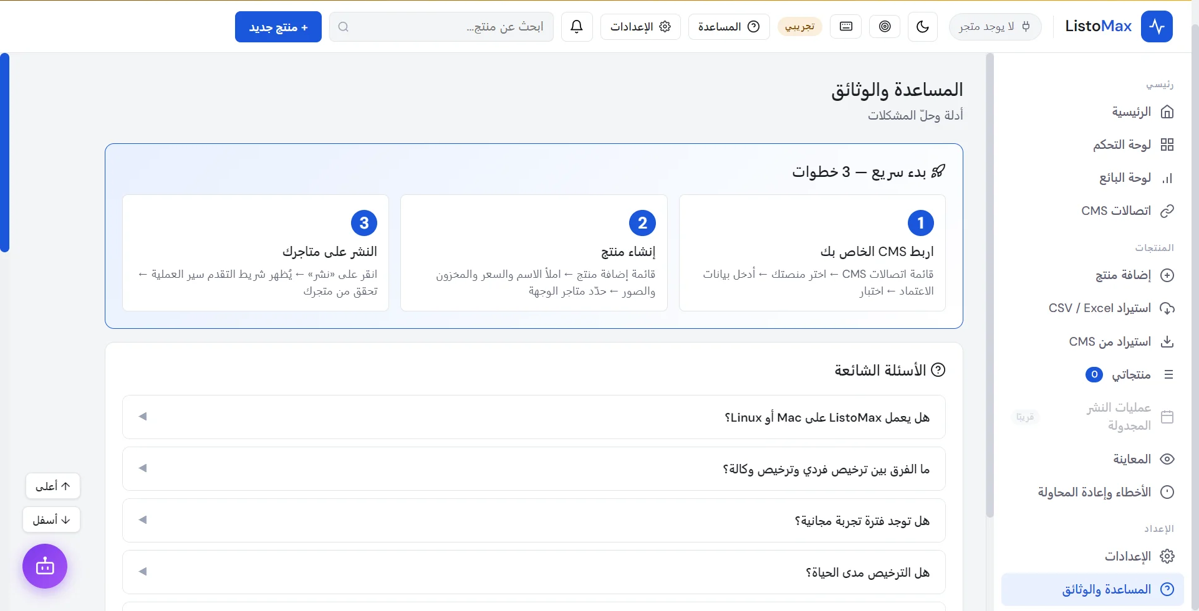Open عمليات النشر المجدولة sidebar item
Viewport: 1199px width, 611px height.
tap(1092, 417)
